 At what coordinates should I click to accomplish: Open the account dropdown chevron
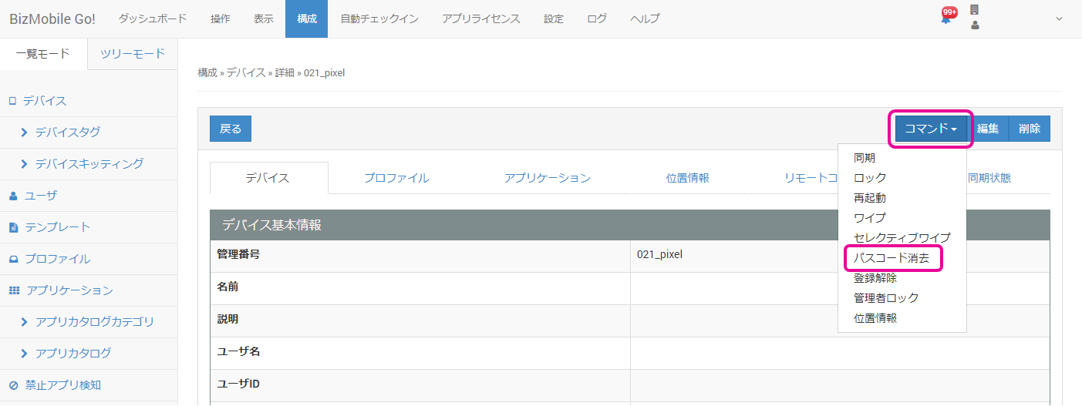point(1058,18)
